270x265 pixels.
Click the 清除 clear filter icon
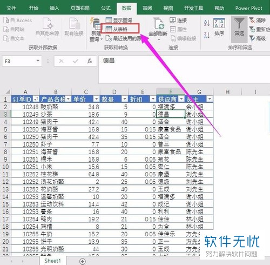pos(252,20)
